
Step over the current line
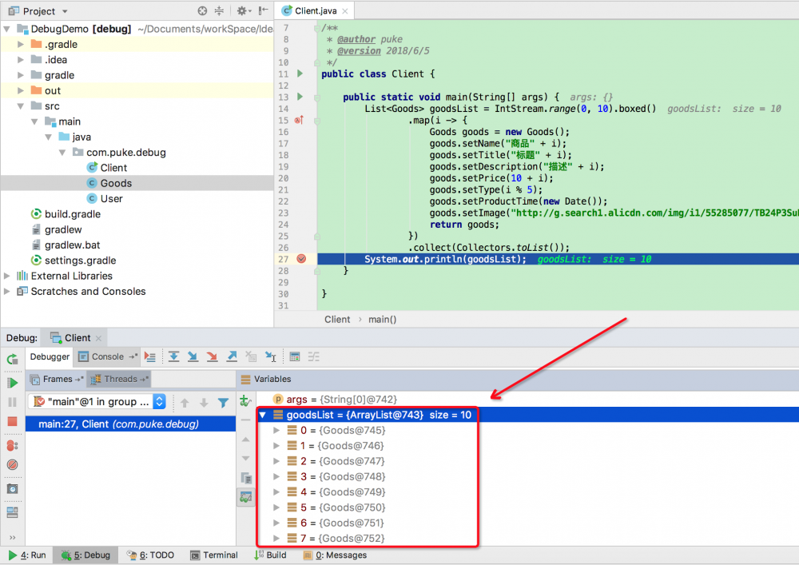click(174, 356)
